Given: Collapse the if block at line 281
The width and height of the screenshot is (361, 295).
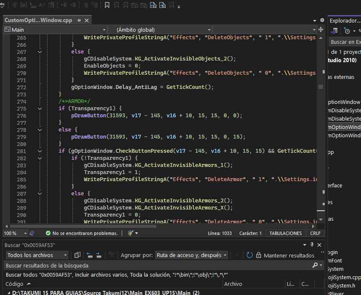Looking at the screenshot, I should (x=40, y=151).
